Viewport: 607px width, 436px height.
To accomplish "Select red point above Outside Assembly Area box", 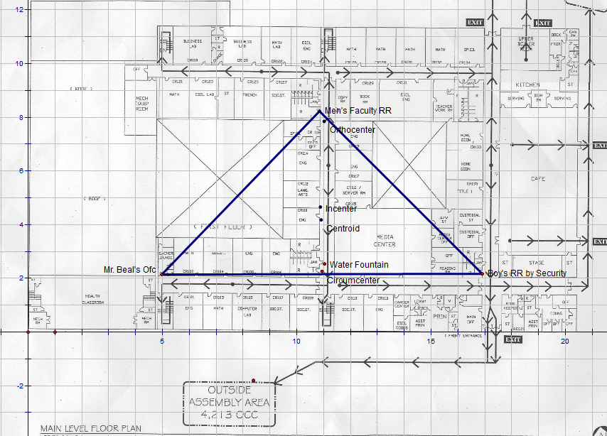I will click(253, 380).
